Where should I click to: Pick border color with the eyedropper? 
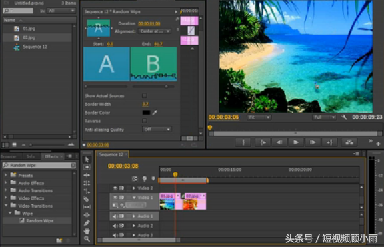(x=155, y=113)
